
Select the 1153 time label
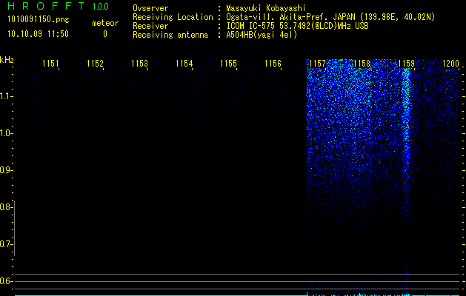(139, 64)
